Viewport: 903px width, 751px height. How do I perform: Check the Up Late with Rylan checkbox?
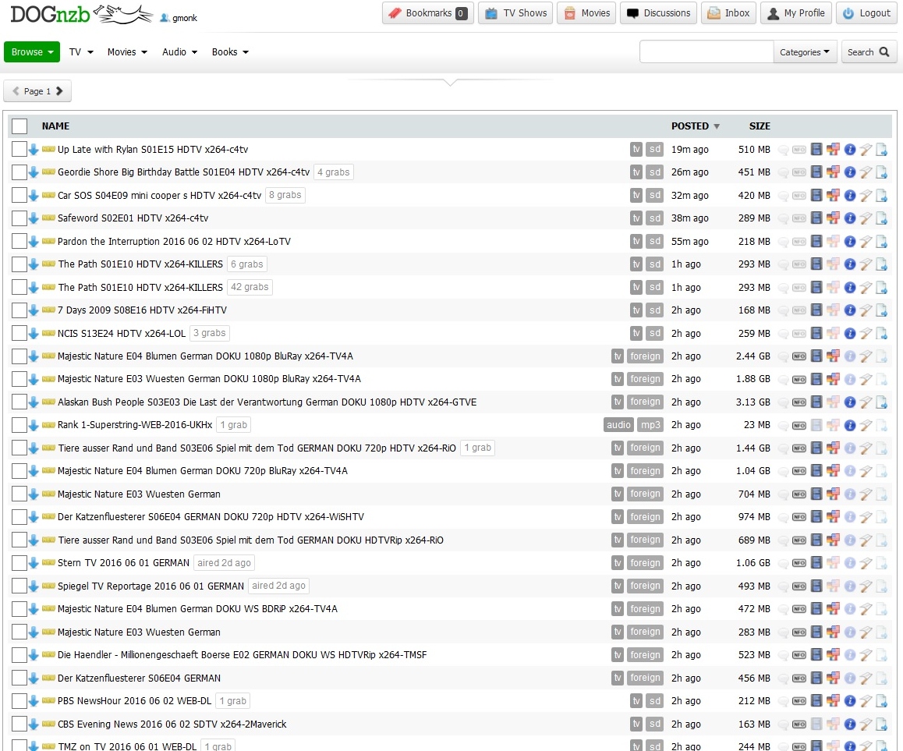(19, 149)
